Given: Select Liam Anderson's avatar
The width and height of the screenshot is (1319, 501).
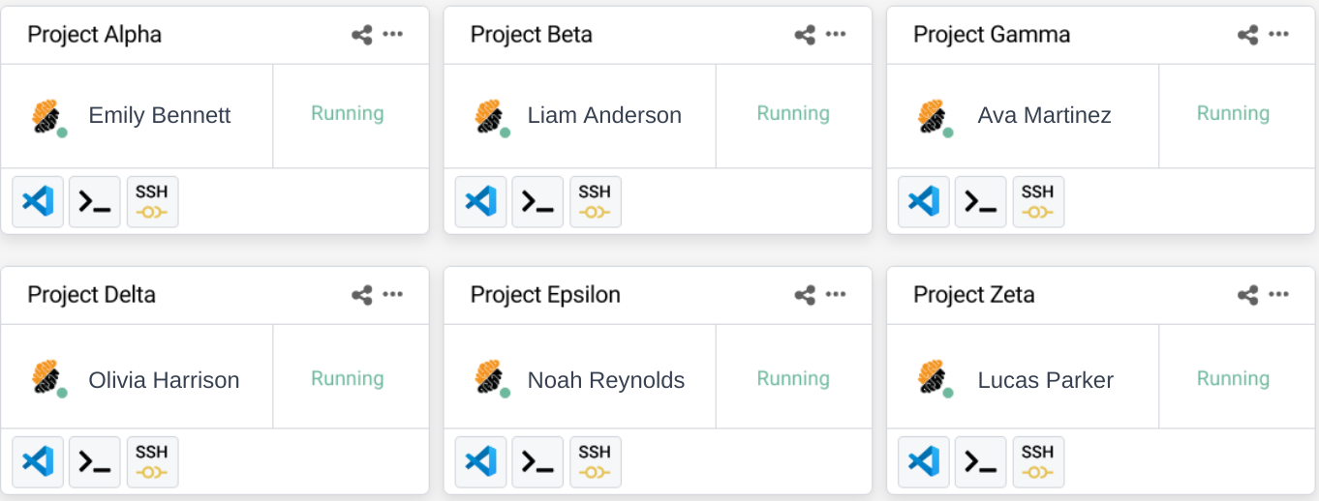Looking at the screenshot, I should (490, 117).
